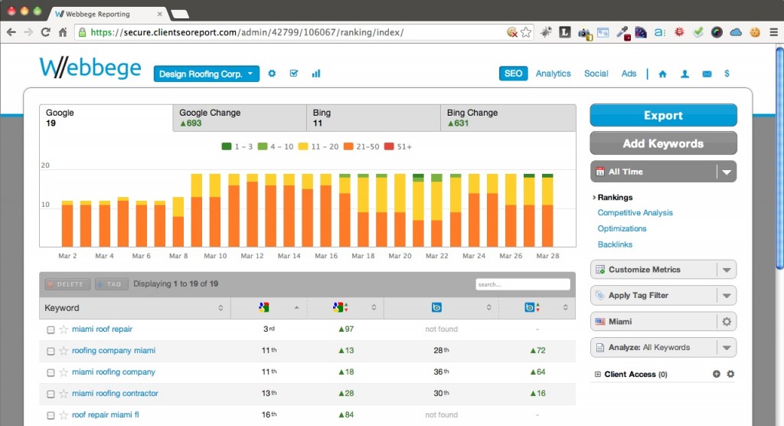Check the box for roofing company miami
This screenshot has width=784, height=426.
pyautogui.click(x=51, y=352)
